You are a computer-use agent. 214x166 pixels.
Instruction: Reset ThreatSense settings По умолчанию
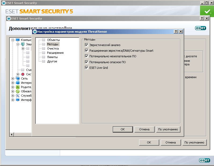(x=168, y=129)
